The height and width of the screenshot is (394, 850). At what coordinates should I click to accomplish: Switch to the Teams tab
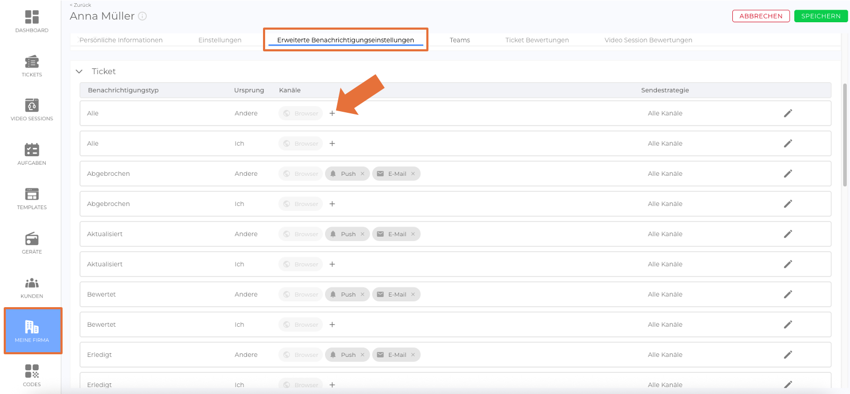[460, 40]
